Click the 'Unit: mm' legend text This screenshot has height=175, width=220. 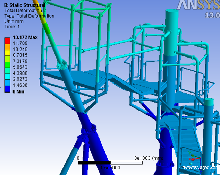14,21
